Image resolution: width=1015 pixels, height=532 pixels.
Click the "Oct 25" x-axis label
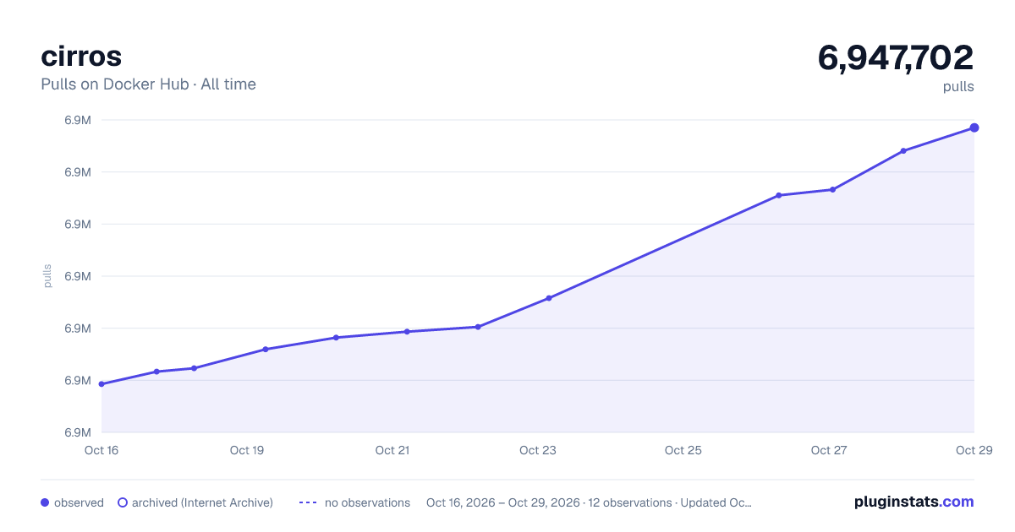pos(683,450)
